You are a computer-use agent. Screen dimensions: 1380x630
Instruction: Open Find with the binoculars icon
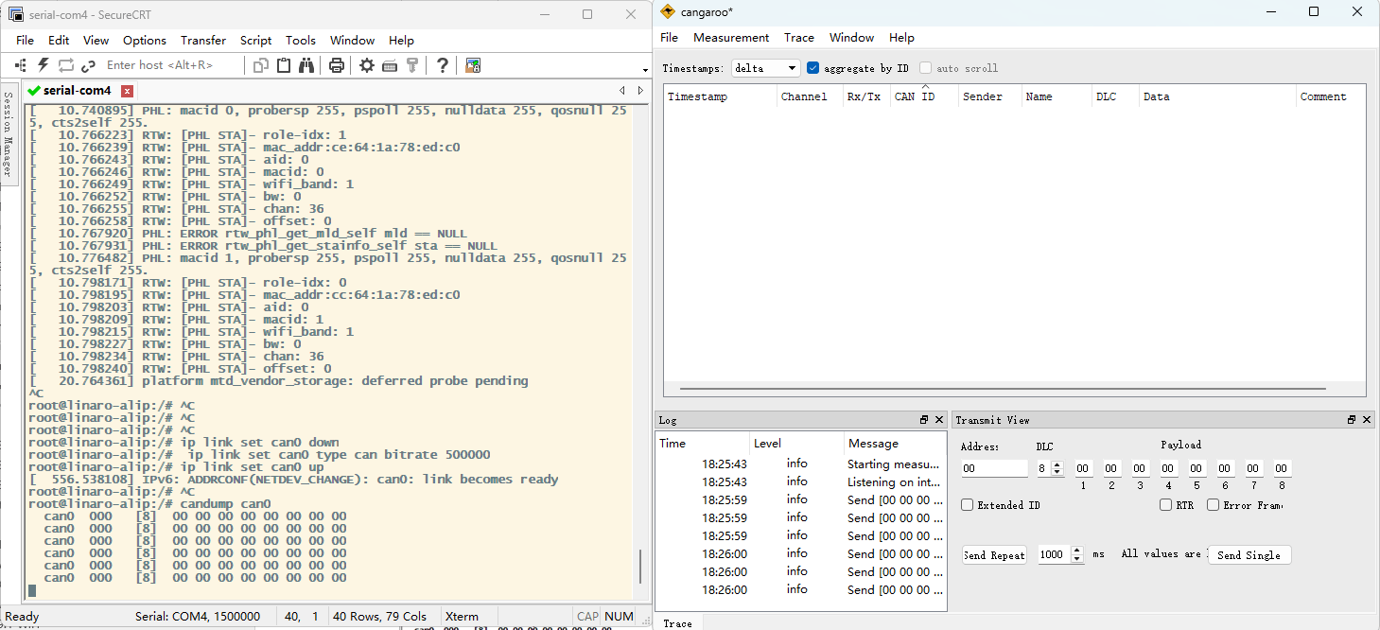point(306,65)
